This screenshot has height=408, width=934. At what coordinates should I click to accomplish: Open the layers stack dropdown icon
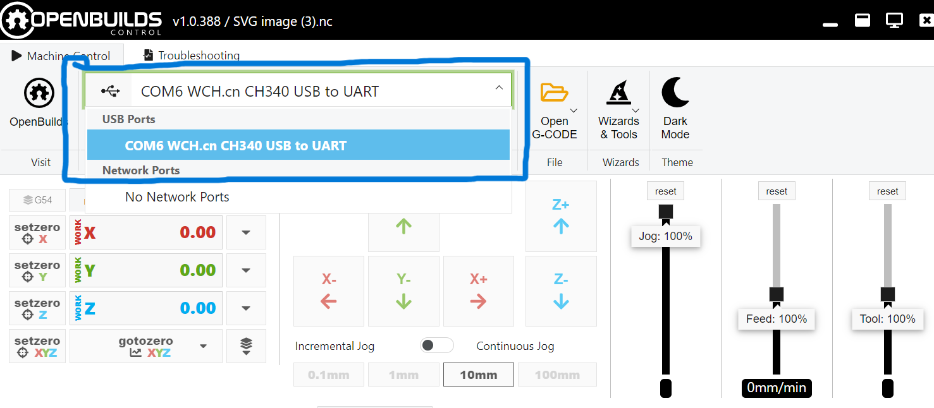(246, 346)
